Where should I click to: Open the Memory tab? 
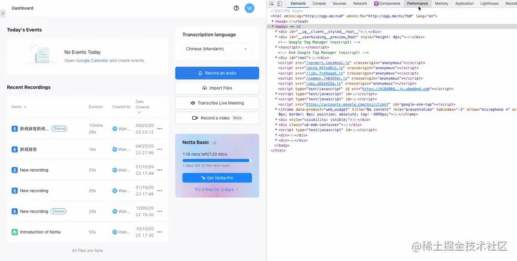click(x=442, y=4)
